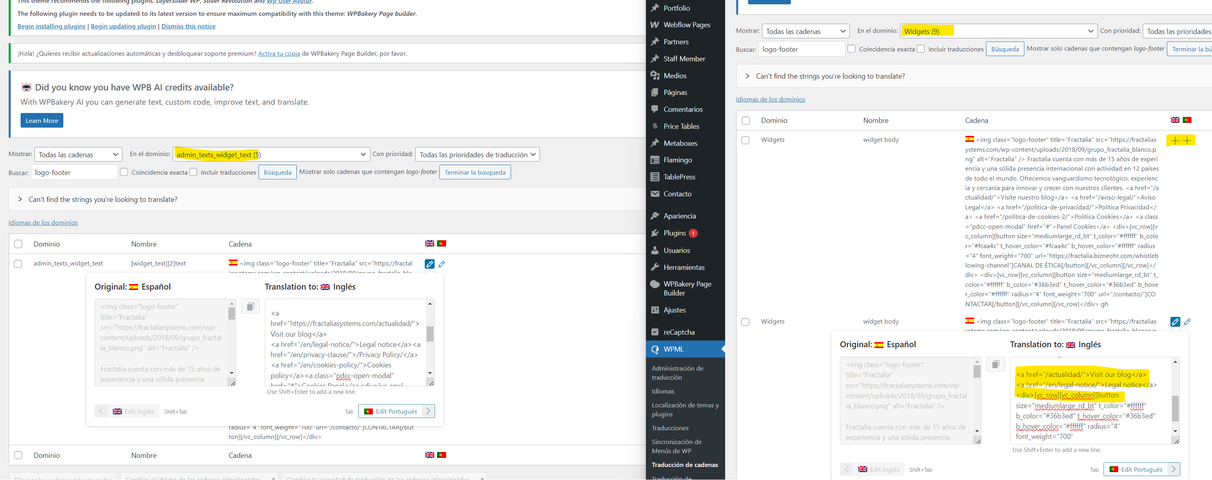Viewport: 1212px width, 480px height.
Task: Open Mostrar dropdown left of admin_texts_widget_text domain
Action: (78, 154)
